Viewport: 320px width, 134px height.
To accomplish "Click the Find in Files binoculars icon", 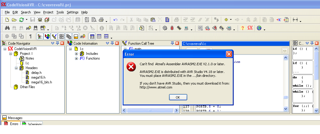I will pos(29,28).
